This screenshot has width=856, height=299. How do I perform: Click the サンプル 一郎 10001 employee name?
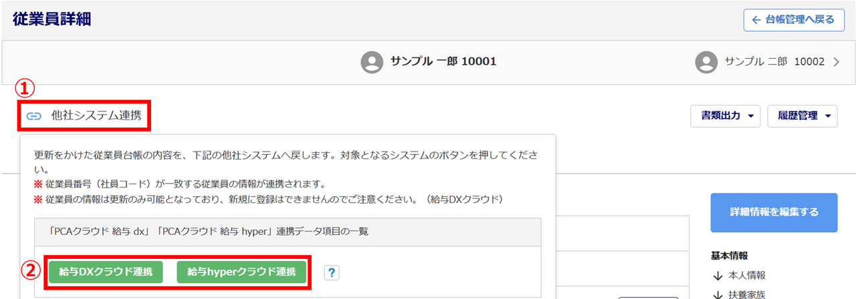point(443,62)
